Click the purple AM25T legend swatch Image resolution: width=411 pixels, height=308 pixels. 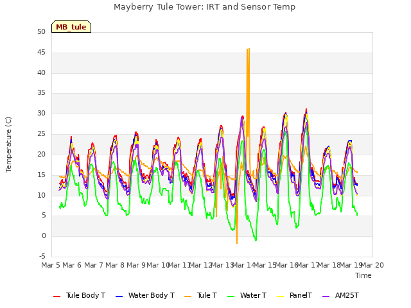(x=326, y=296)
